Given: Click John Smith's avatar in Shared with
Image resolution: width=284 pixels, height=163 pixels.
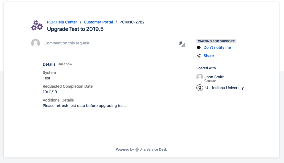Looking at the screenshot, I should (200, 77).
